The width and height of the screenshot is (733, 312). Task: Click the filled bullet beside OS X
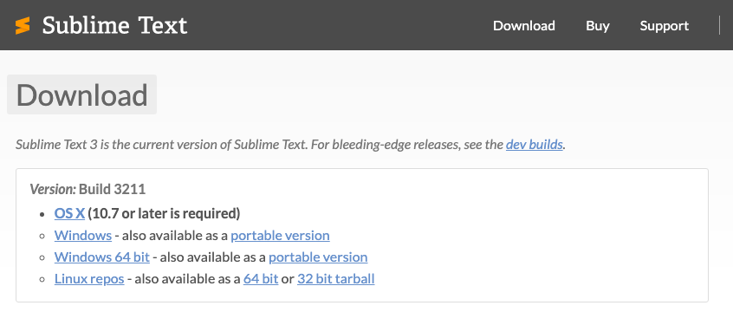click(x=43, y=214)
